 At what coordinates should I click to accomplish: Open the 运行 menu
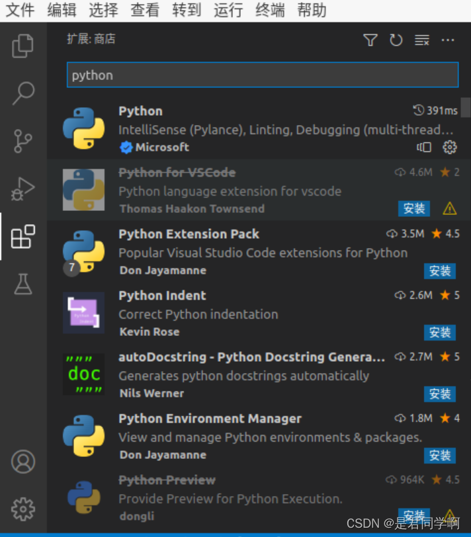pyautogui.click(x=228, y=9)
